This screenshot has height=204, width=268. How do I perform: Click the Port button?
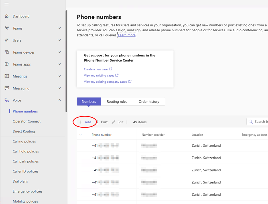coord(102,122)
